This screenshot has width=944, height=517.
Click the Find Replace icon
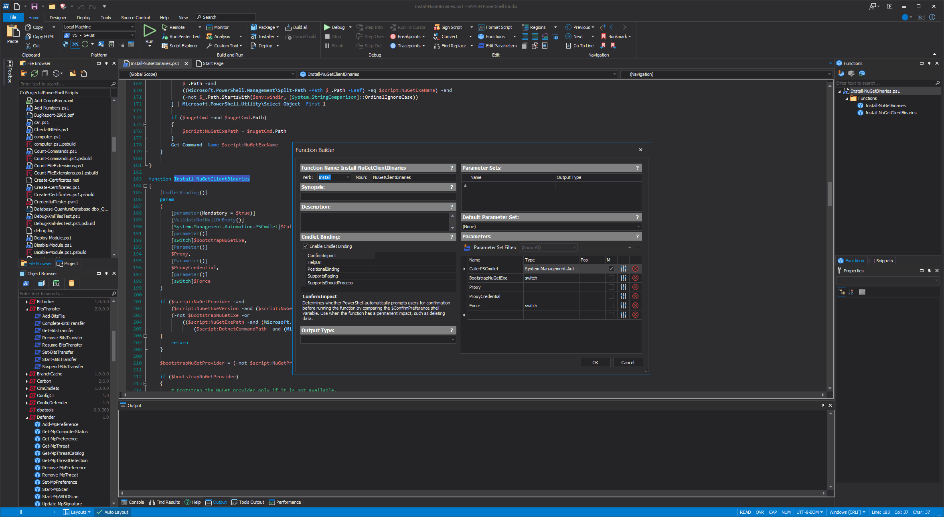click(437, 46)
